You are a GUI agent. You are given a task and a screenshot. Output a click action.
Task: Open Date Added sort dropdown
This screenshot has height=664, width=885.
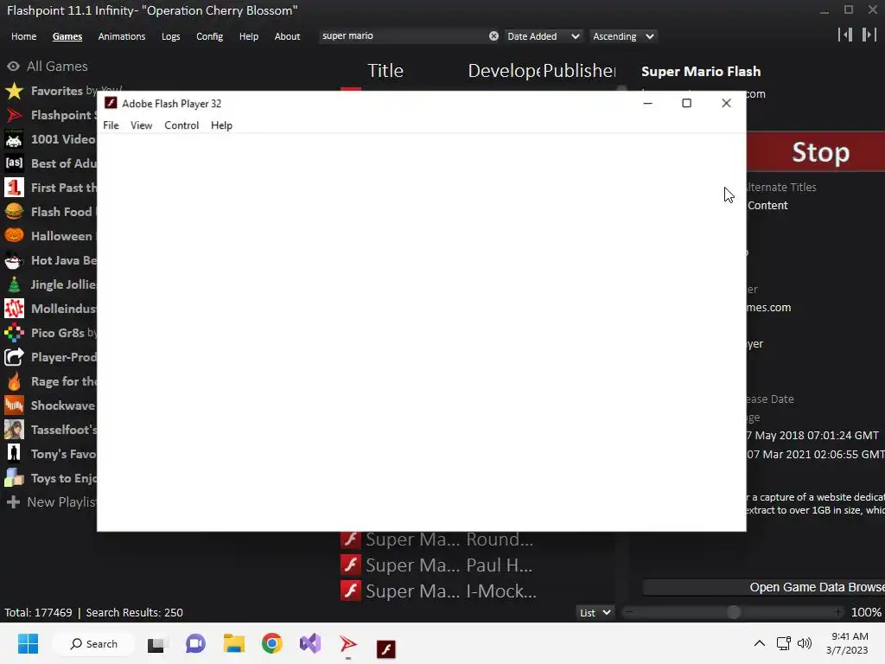tap(544, 36)
